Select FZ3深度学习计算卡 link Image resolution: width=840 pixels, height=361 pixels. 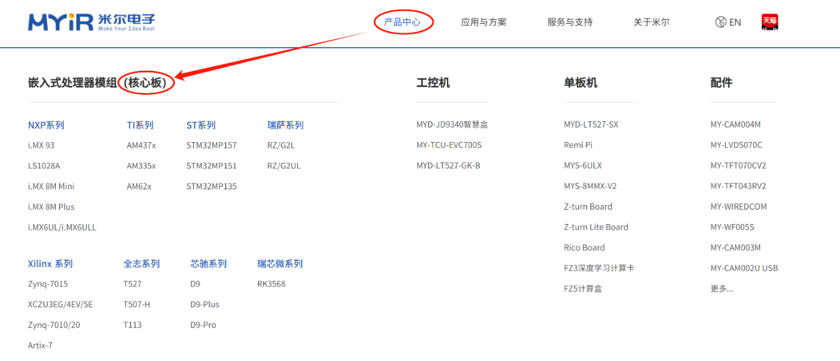(598, 268)
